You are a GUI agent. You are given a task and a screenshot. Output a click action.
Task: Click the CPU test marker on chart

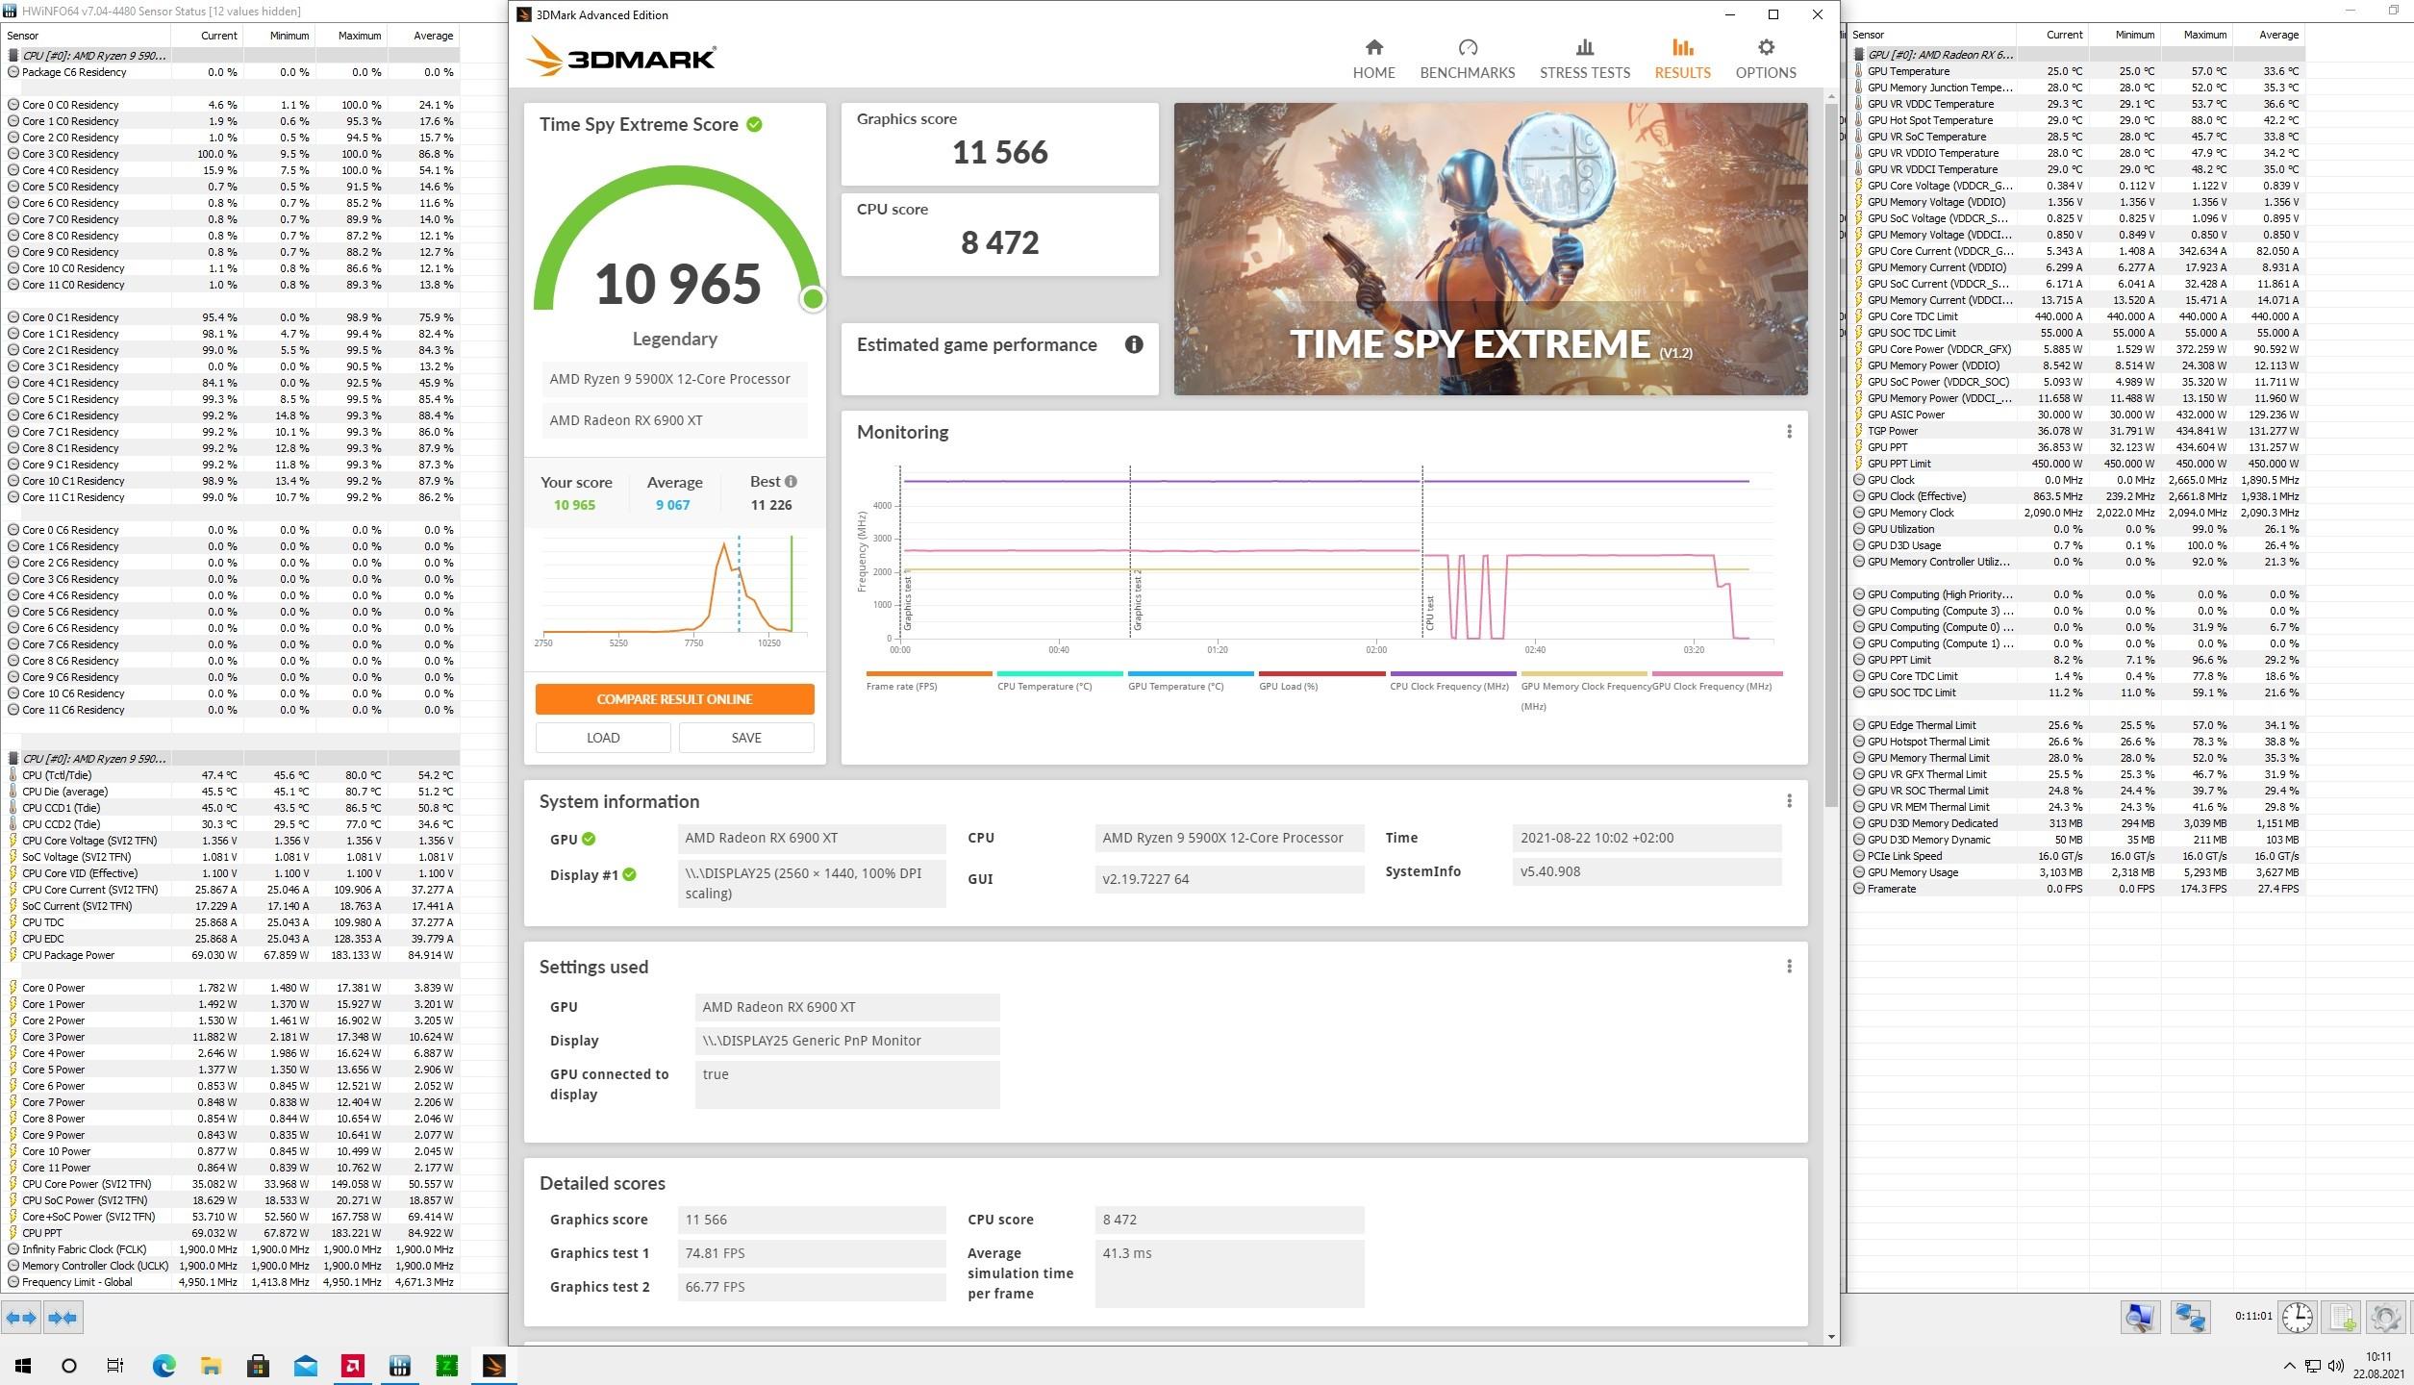click(1430, 613)
